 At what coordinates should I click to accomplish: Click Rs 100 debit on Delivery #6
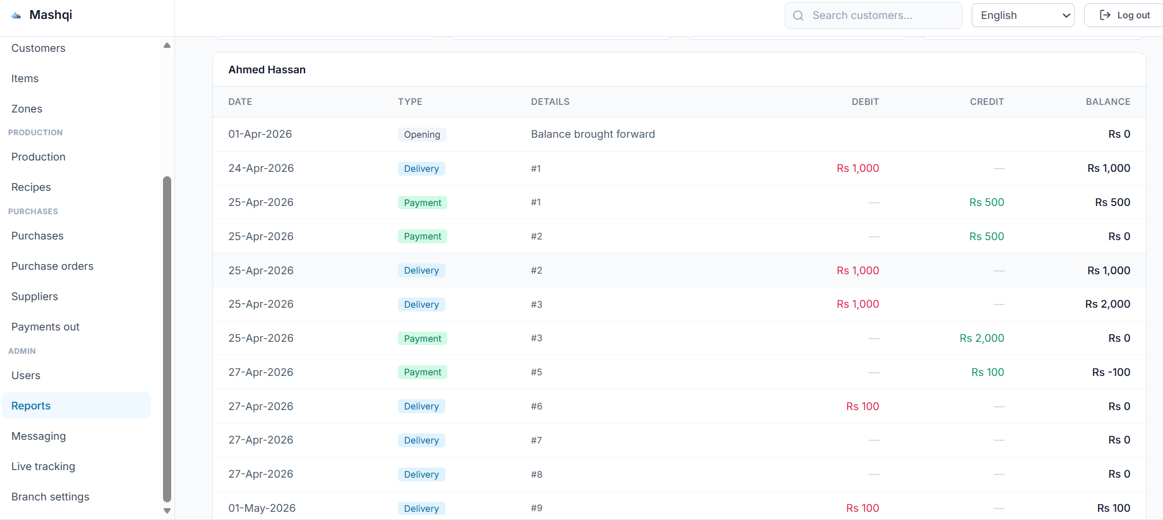862,406
